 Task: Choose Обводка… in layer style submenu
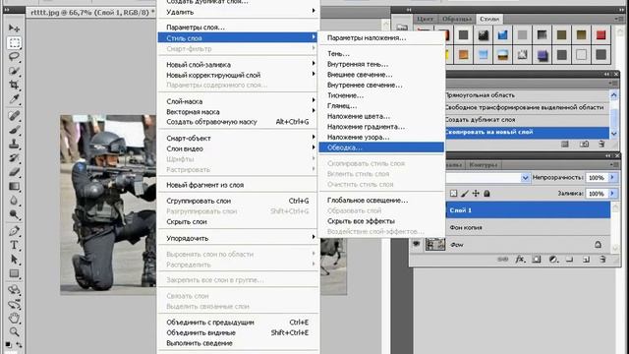tap(381, 147)
